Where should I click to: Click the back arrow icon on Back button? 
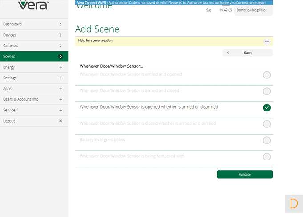pyautogui.click(x=228, y=53)
